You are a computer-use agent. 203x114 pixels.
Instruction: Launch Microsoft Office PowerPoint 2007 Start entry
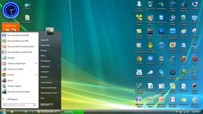[x=20, y=47]
